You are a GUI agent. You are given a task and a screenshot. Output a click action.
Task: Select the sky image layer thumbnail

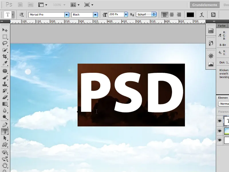(226, 131)
